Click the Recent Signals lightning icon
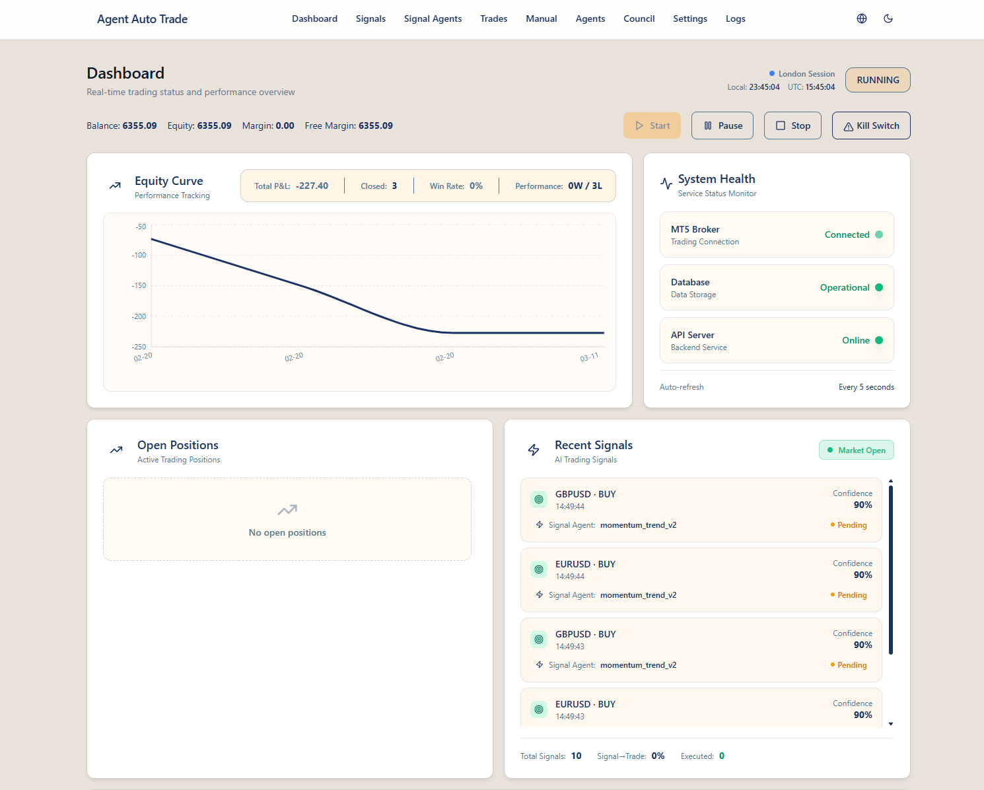 534,450
